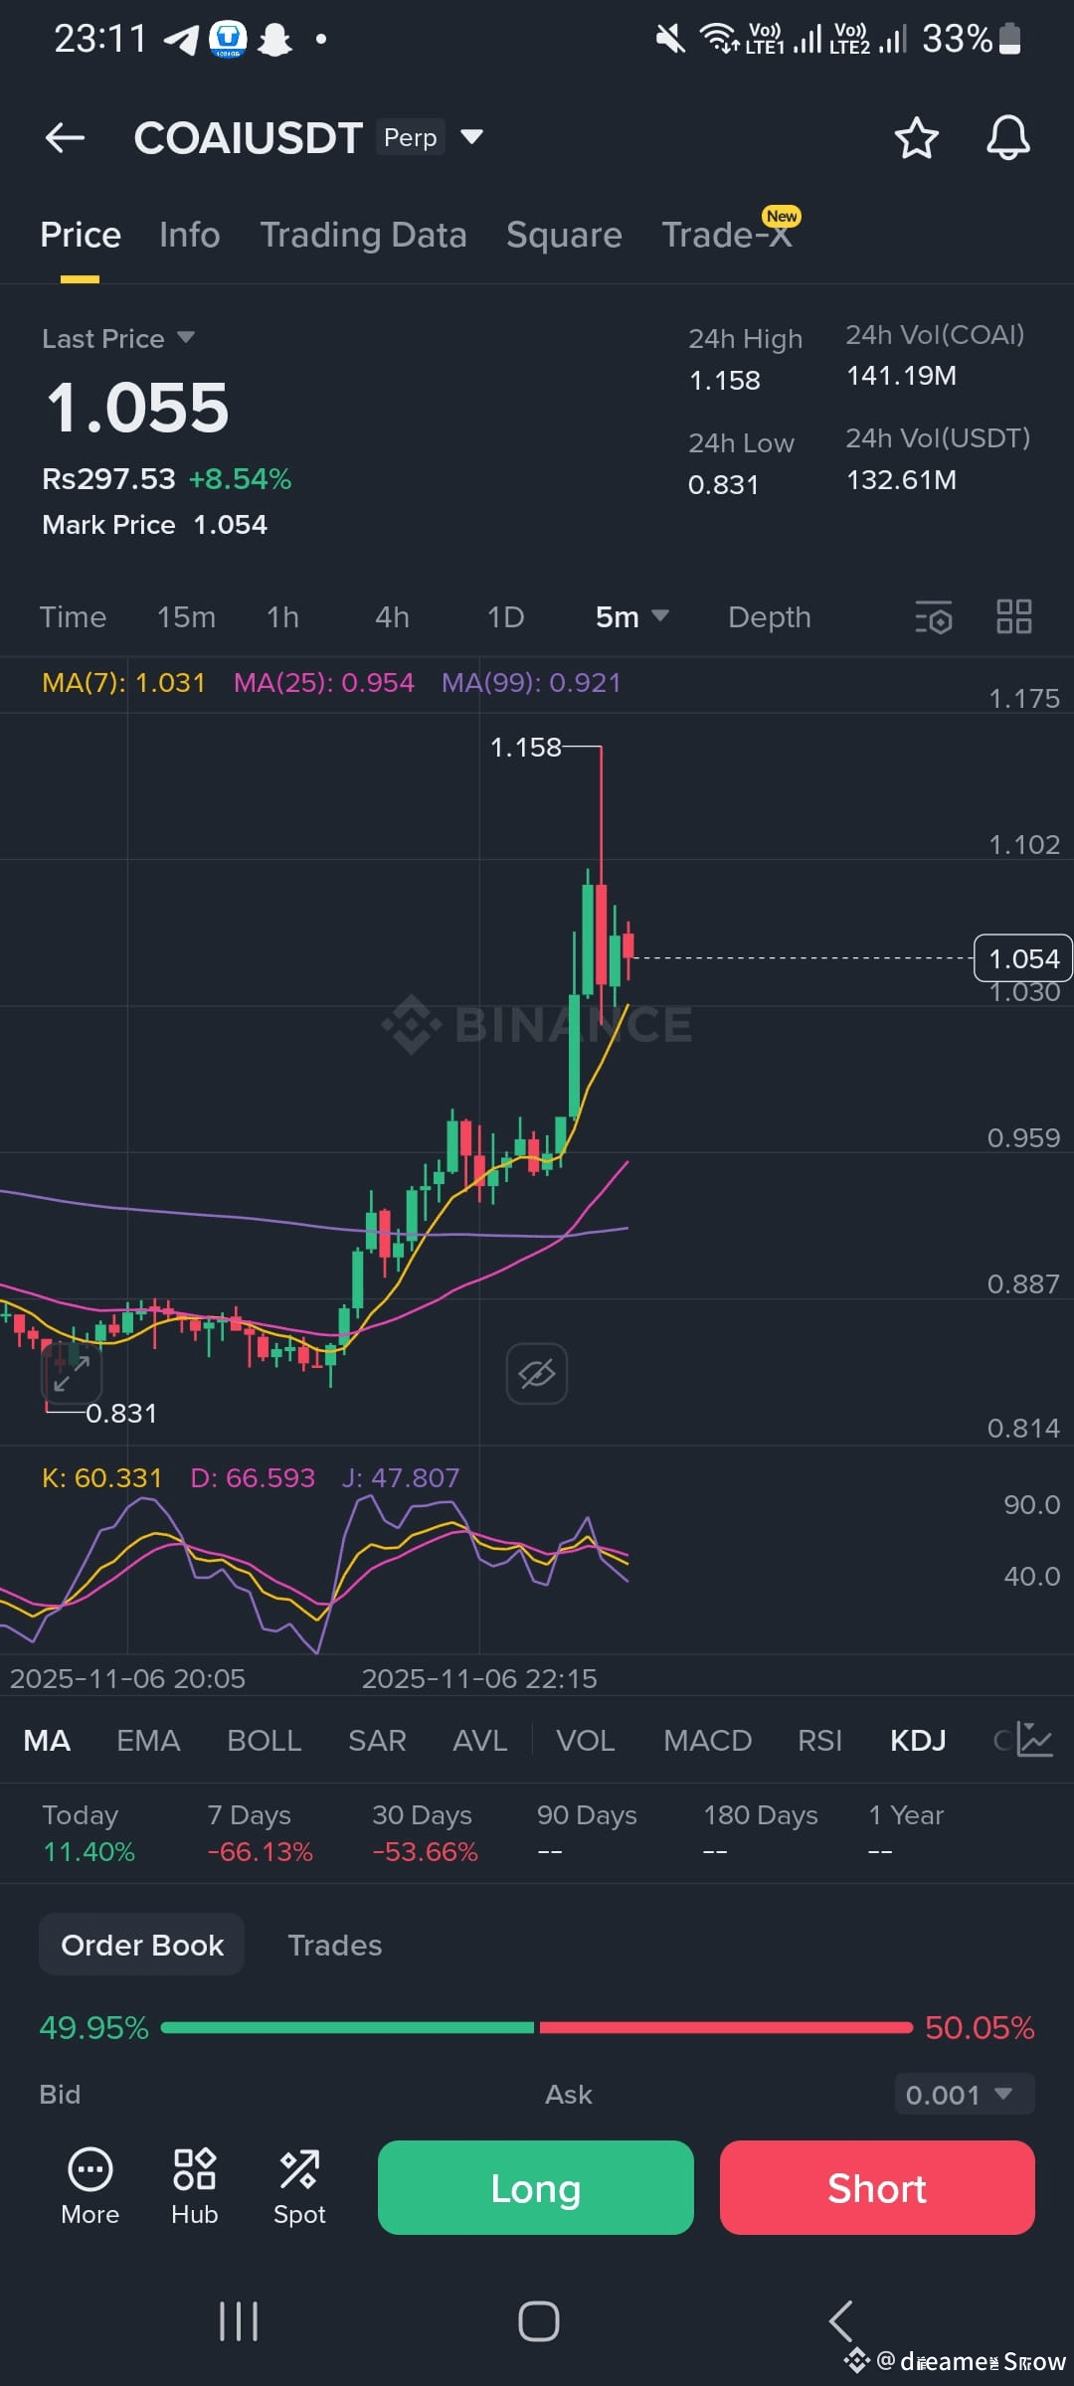
Task: Tap Android recent apps button
Action: click(239, 2321)
